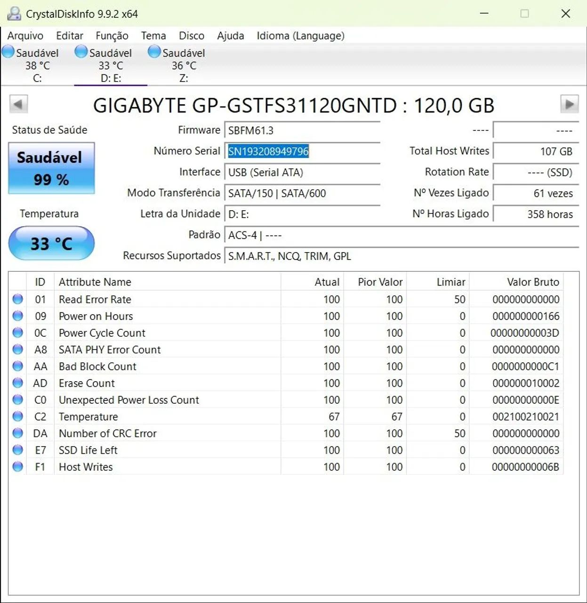The width and height of the screenshot is (587, 603).
Task: Click the serial number field SN193208949796
Action: click(x=302, y=151)
